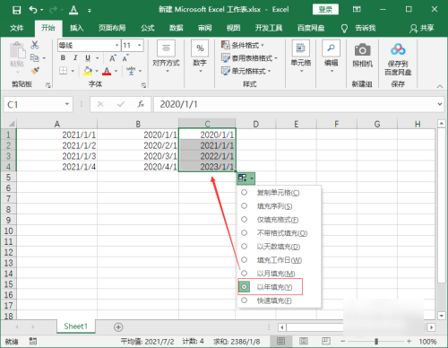Image resolution: width=448 pixels, height=348 pixels.
Task: Add a new sheet with plus button
Action: (x=118, y=327)
